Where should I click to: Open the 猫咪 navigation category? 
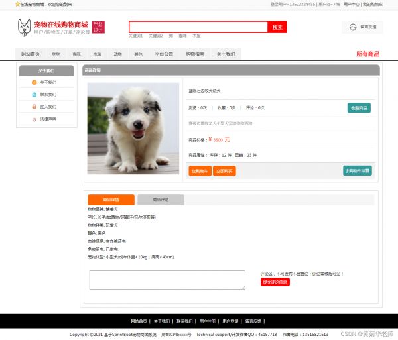click(x=77, y=54)
